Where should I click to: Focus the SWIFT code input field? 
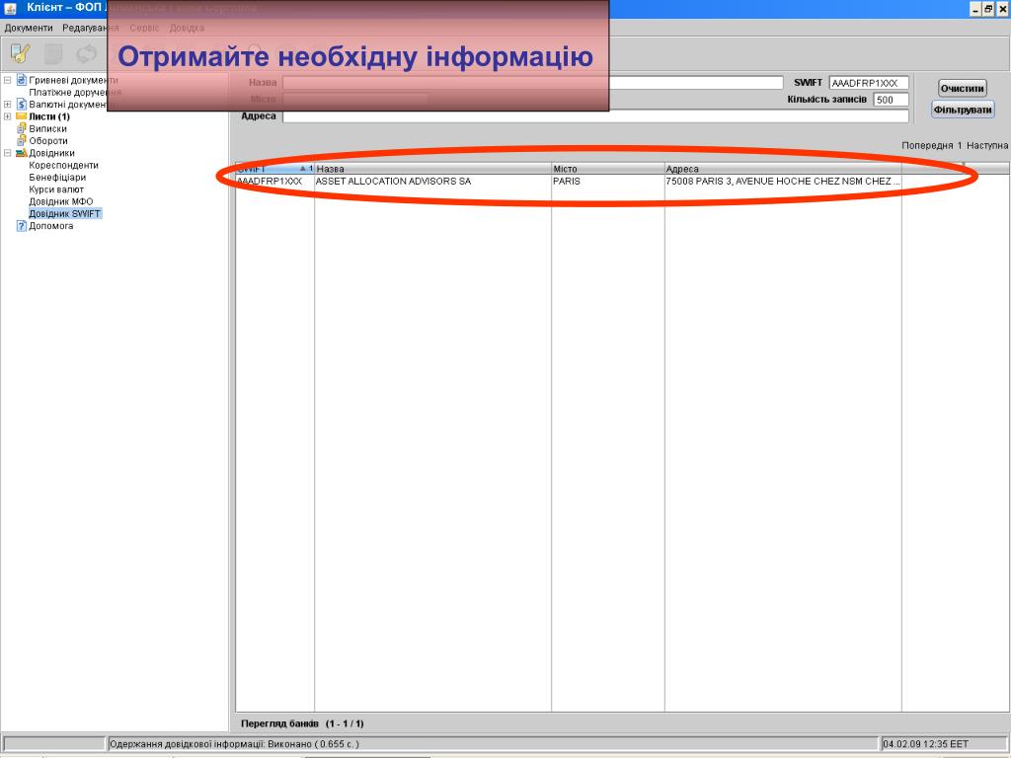pyautogui.click(x=869, y=83)
